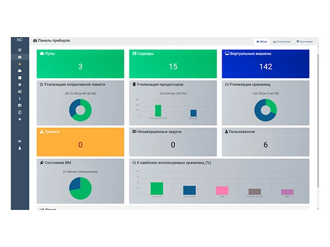The image size is (330, 247).
Task: Click the warning triangle icon in the sidebar
Action: [20, 64]
